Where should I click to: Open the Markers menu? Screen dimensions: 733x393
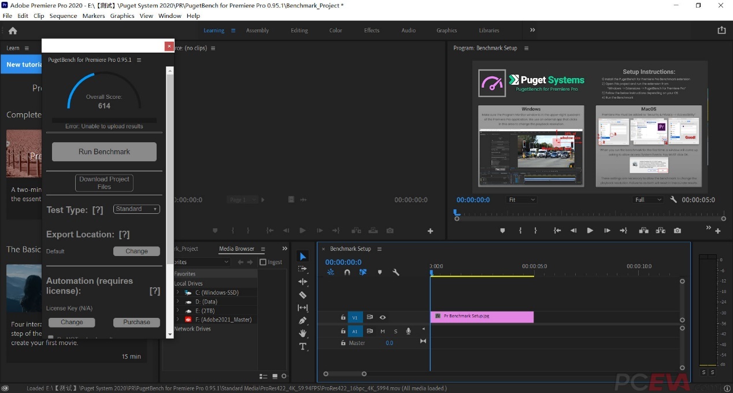pos(94,16)
